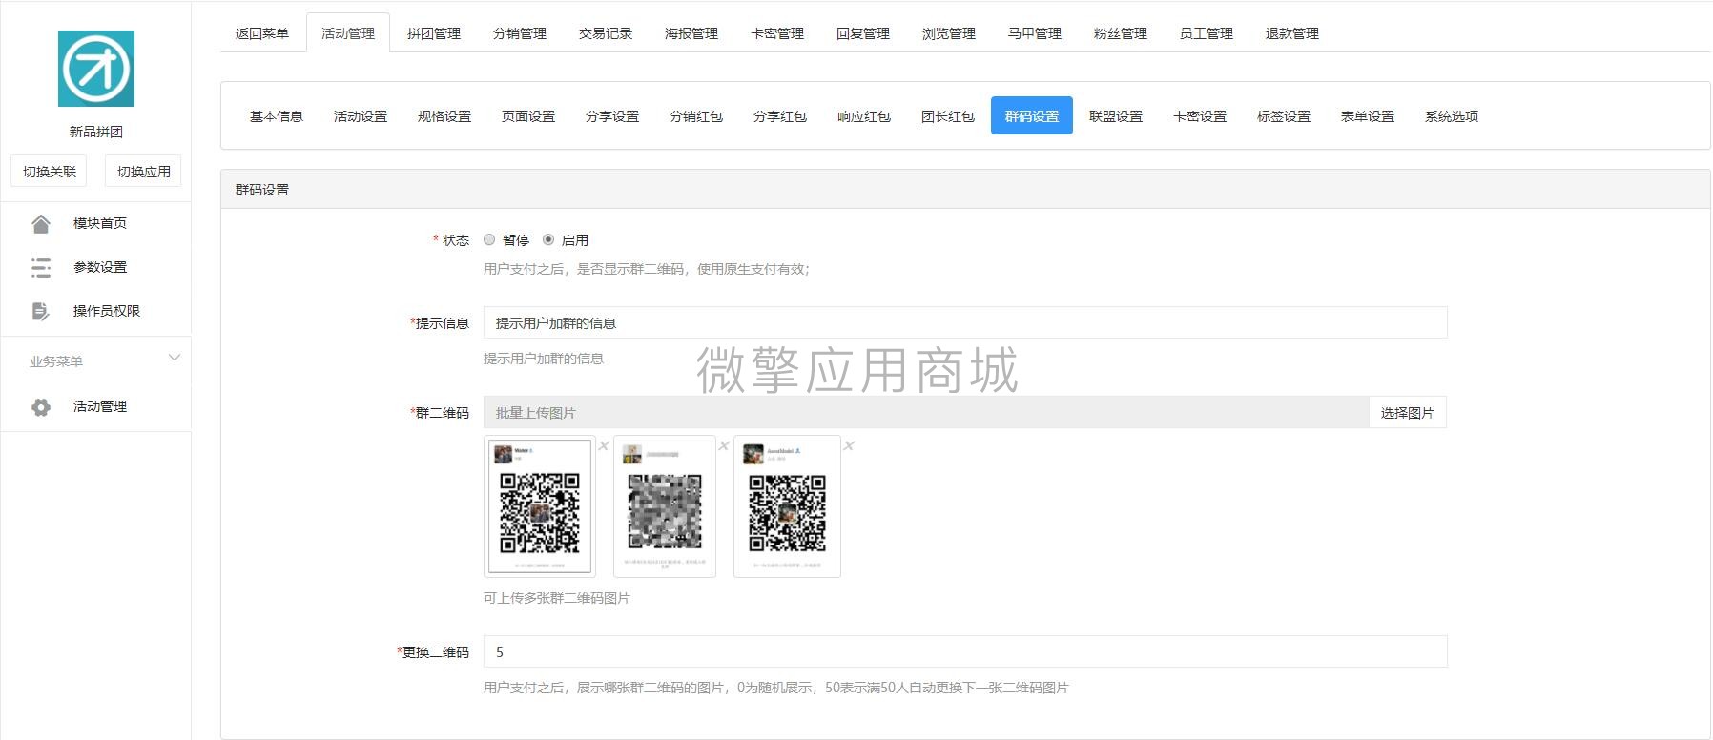Open the 员工管理 tab
Viewport: 1713px width, 740px height.
click(x=1207, y=33)
